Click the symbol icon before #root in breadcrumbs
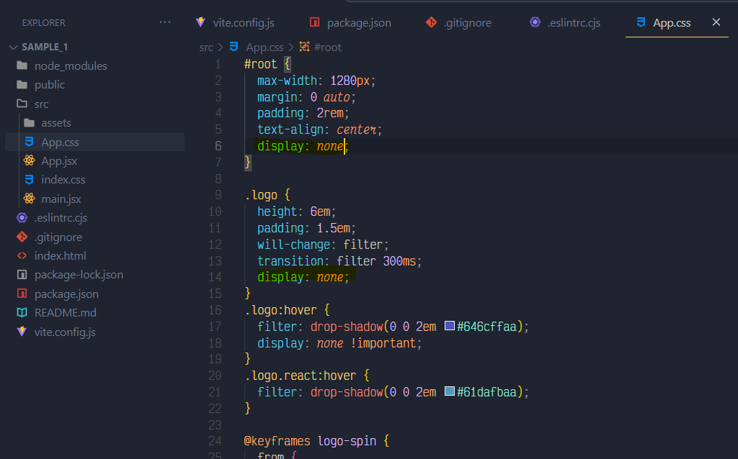The height and width of the screenshot is (459, 738). click(x=303, y=47)
